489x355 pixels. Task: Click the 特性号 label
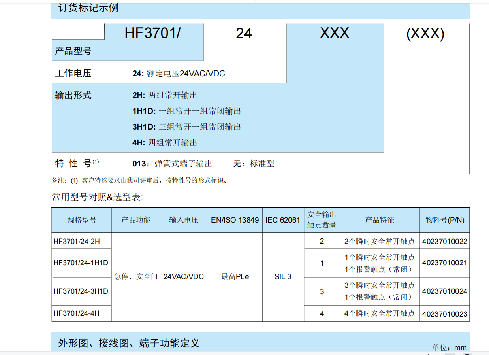[x=77, y=163]
